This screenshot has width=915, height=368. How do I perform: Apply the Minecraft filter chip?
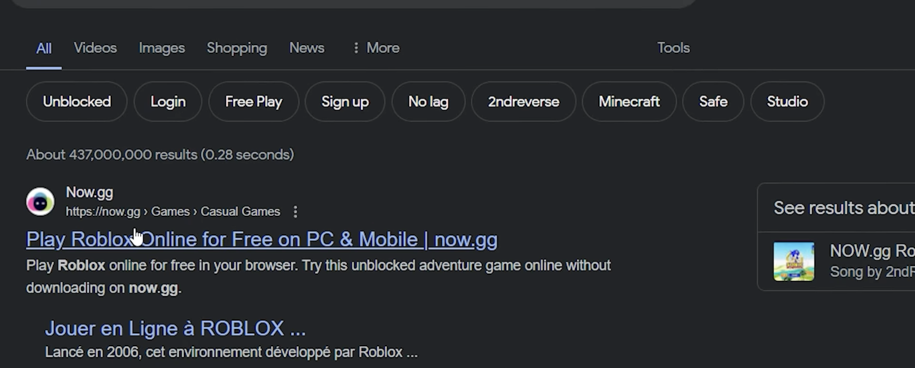tap(629, 102)
